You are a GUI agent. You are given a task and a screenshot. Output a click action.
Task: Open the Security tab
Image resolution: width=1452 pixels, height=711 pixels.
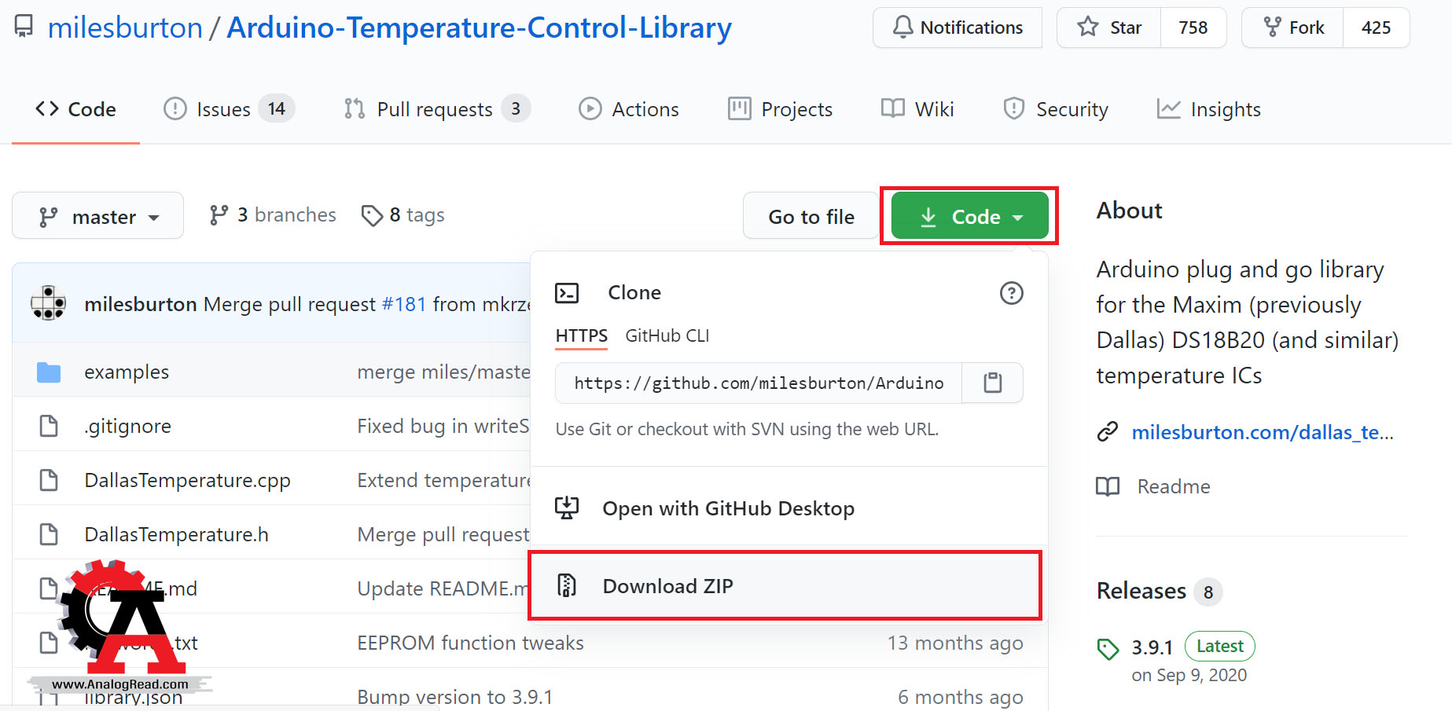click(x=1056, y=109)
